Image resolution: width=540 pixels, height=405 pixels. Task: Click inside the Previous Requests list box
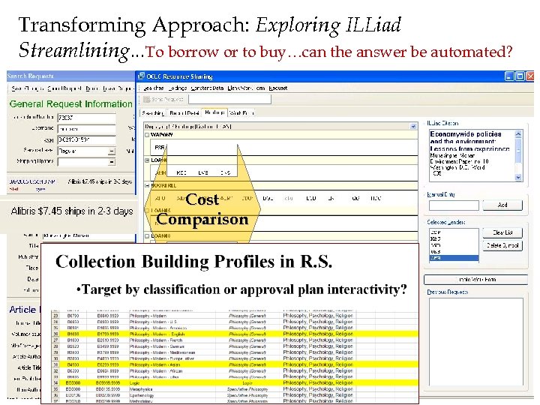475,342
